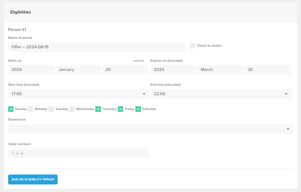301x192 pixels.
Task: Uncheck the Sunday checkbox
Action: (11, 109)
